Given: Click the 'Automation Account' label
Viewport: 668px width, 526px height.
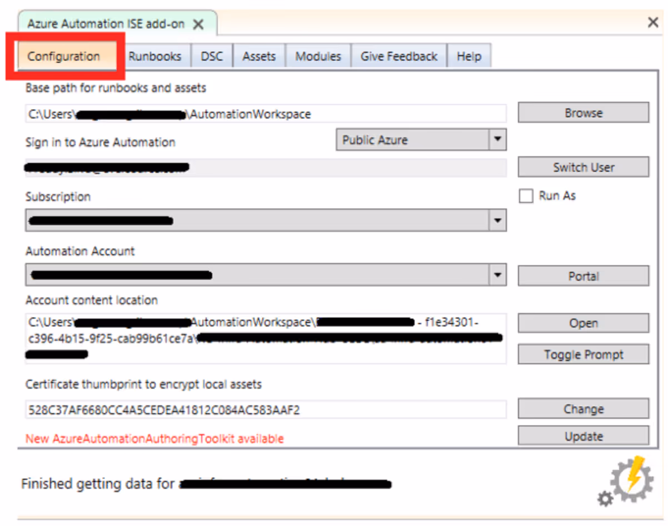Looking at the screenshot, I should pos(80,251).
